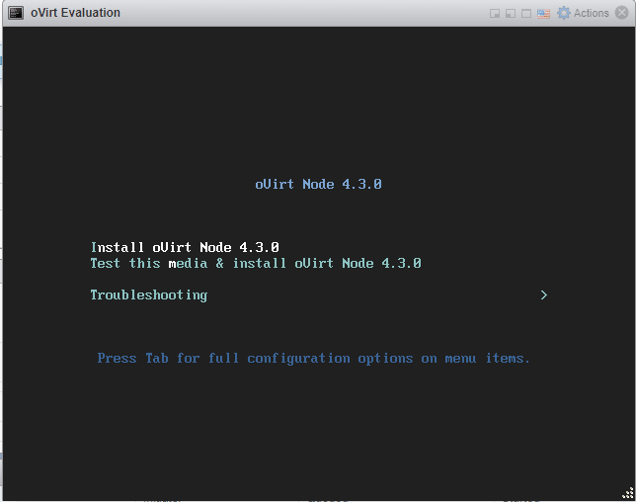The height and width of the screenshot is (502, 636).
Task: Close the oVirt Evaluation console
Action: 621,13
